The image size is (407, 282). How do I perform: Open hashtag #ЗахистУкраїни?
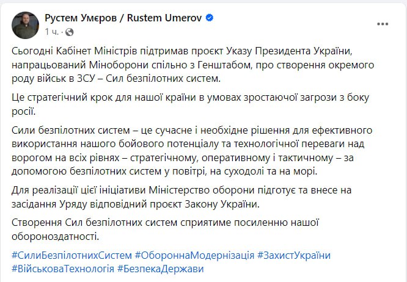click(294, 255)
